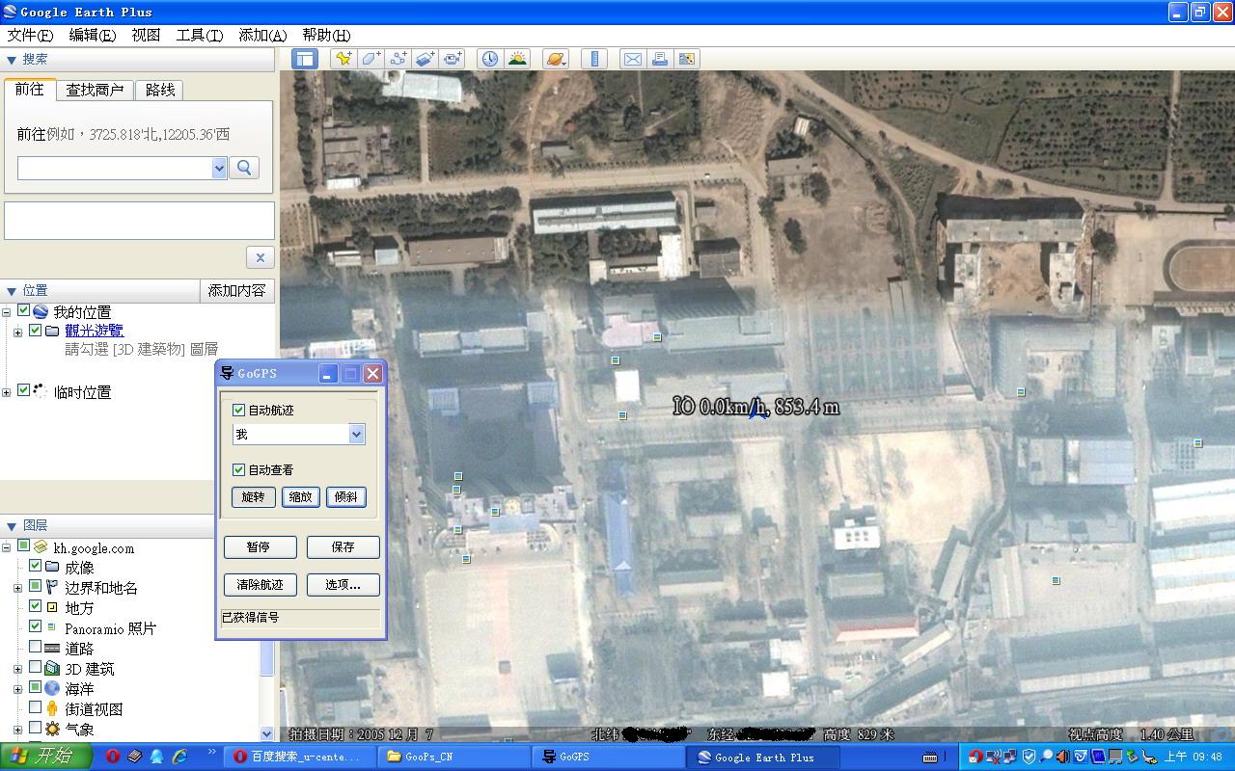Image resolution: width=1235 pixels, height=771 pixels.
Task: Enable the 道路 layer checkbox
Action: (x=36, y=648)
